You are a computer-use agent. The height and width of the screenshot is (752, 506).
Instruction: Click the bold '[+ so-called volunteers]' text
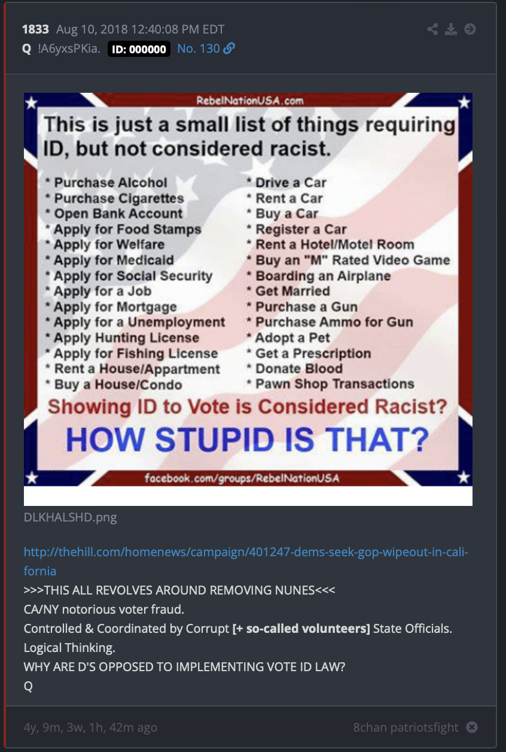tap(301, 629)
